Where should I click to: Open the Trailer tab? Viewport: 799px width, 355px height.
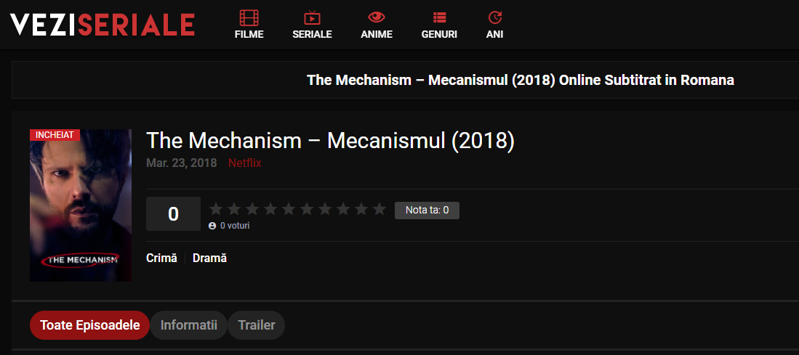(257, 325)
